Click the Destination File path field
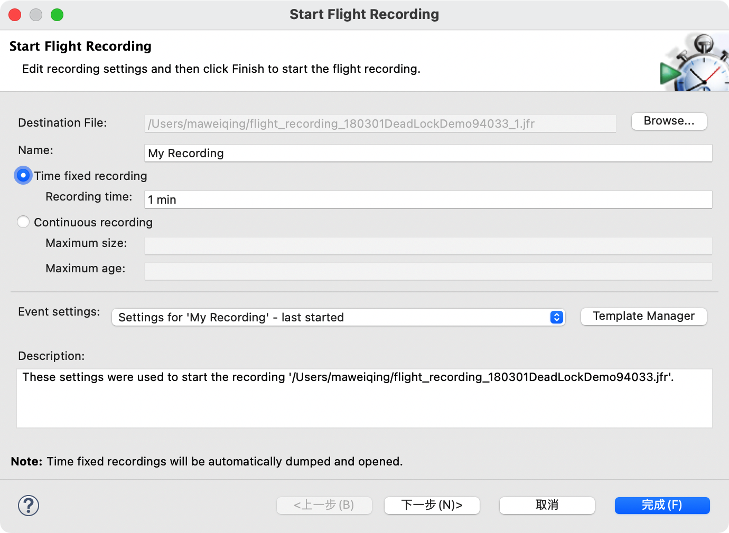Image resolution: width=729 pixels, height=533 pixels. (x=380, y=123)
